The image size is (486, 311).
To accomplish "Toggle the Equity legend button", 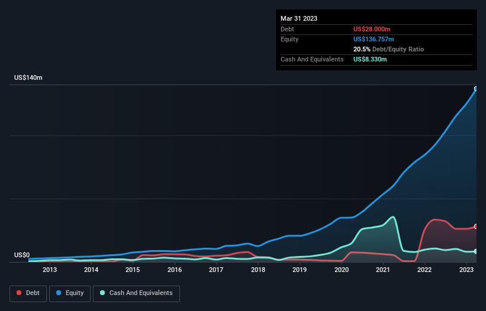I will (70, 293).
